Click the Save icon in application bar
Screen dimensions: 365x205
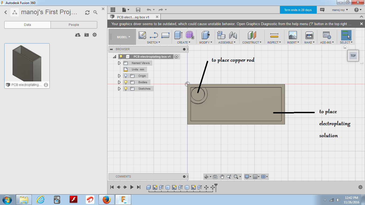point(138,10)
